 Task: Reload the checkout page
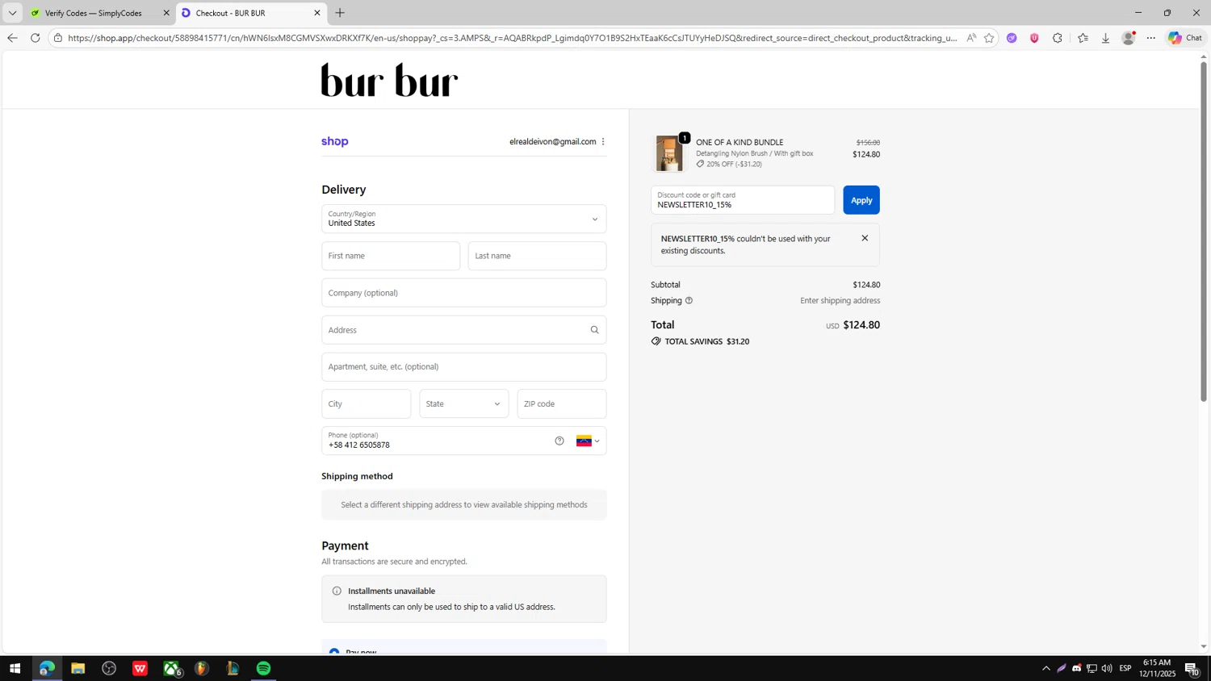(35, 38)
